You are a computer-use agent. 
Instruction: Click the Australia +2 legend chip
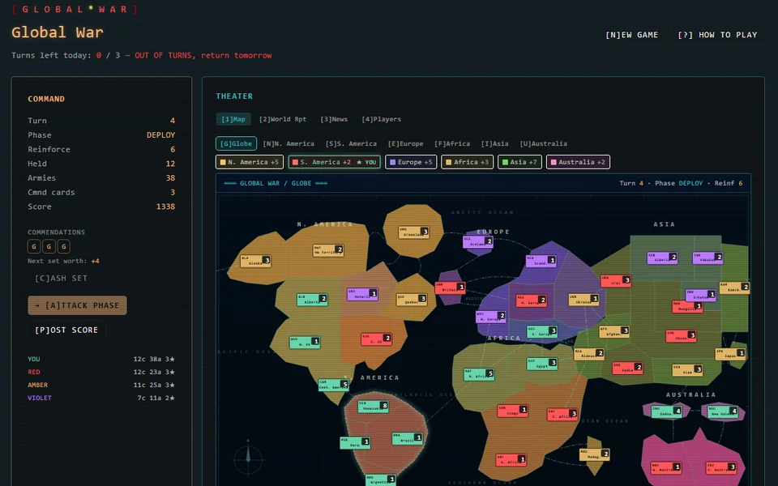pos(578,162)
